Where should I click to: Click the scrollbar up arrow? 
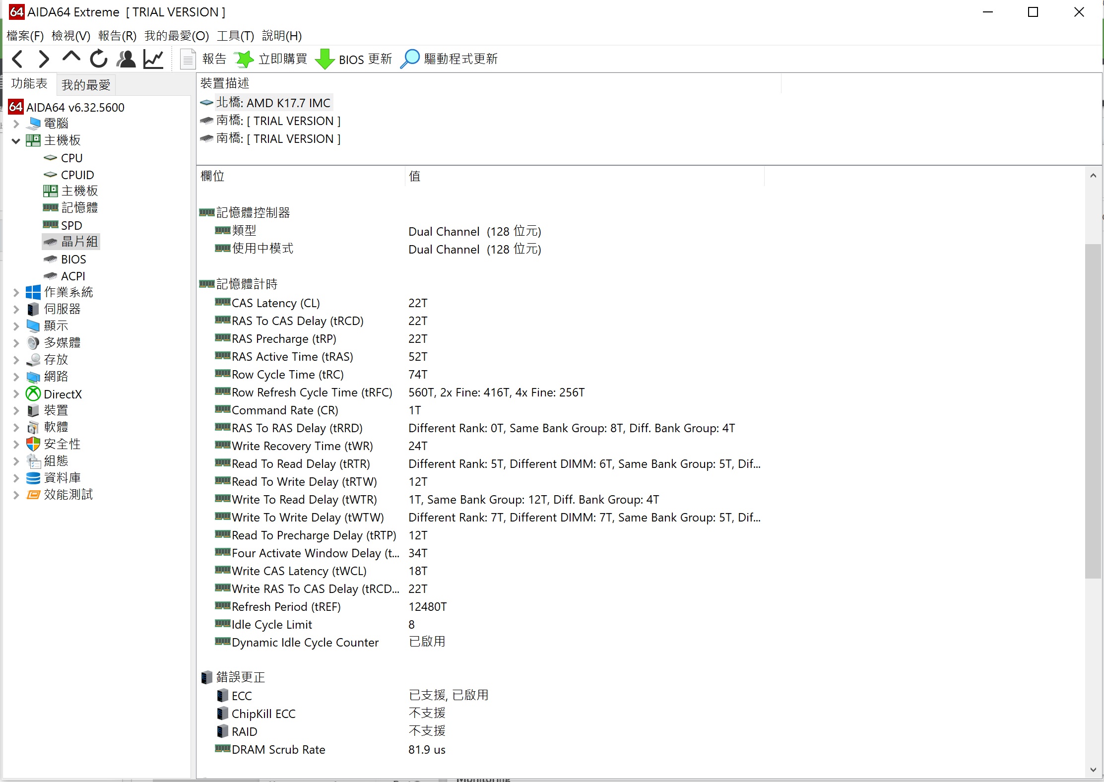point(1093,176)
